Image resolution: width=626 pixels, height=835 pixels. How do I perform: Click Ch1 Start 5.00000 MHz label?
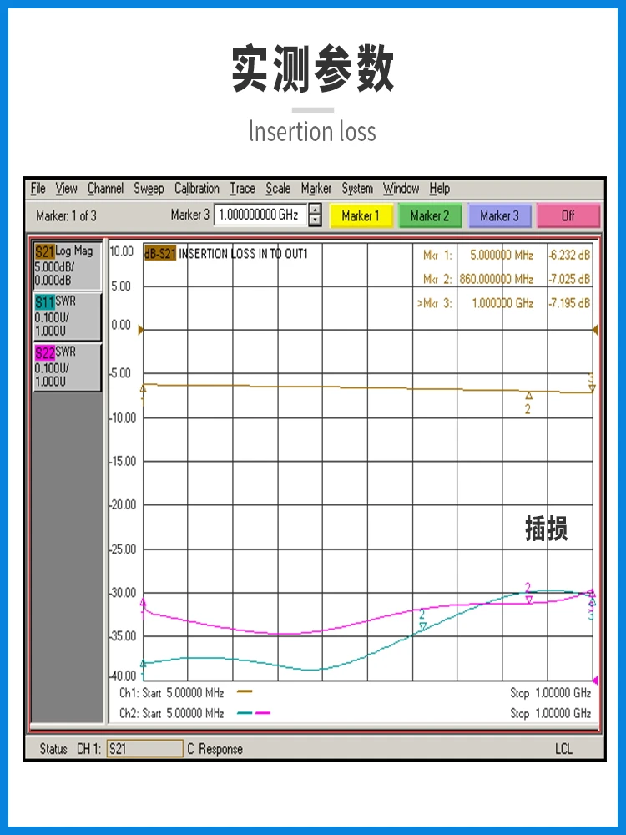coord(171,693)
